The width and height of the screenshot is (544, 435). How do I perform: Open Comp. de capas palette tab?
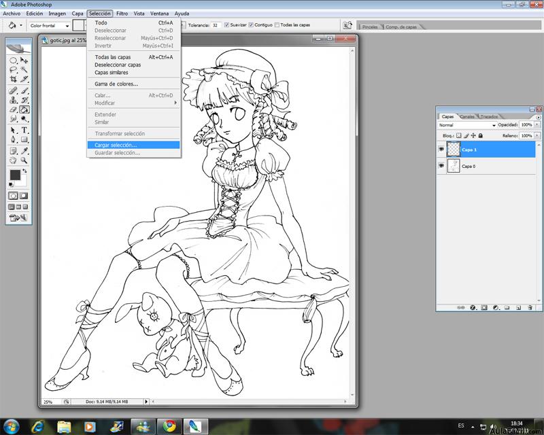[x=401, y=27]
